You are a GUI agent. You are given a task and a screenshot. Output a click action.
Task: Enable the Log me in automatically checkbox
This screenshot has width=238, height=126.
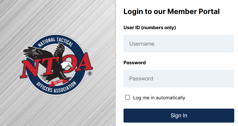(128, 97)
